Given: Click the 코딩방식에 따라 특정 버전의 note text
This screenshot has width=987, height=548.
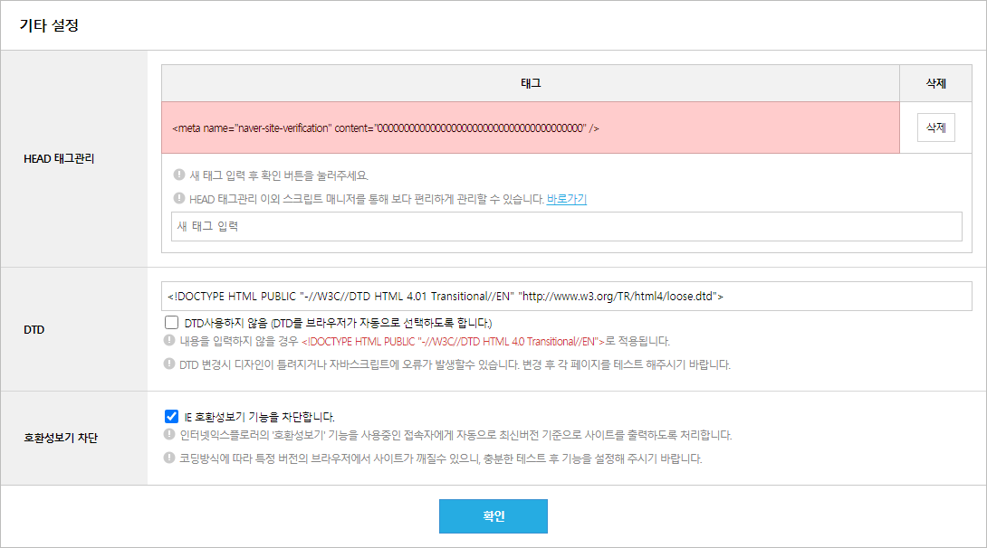Looking at the screenshot, I should 441,458.
